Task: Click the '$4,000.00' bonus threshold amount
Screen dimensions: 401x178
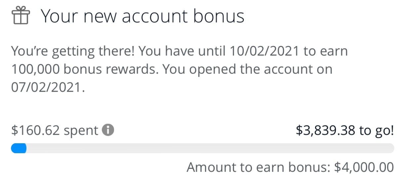Action: tap(364, 167)
